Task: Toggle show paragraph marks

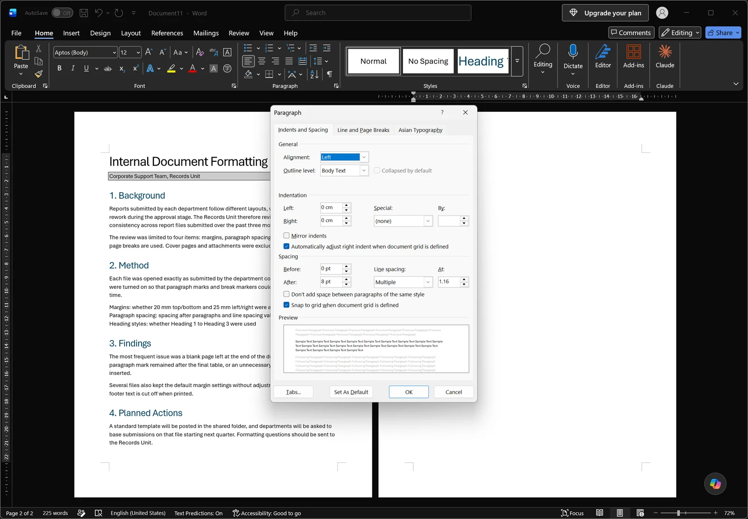Action: tap(330, 74)
